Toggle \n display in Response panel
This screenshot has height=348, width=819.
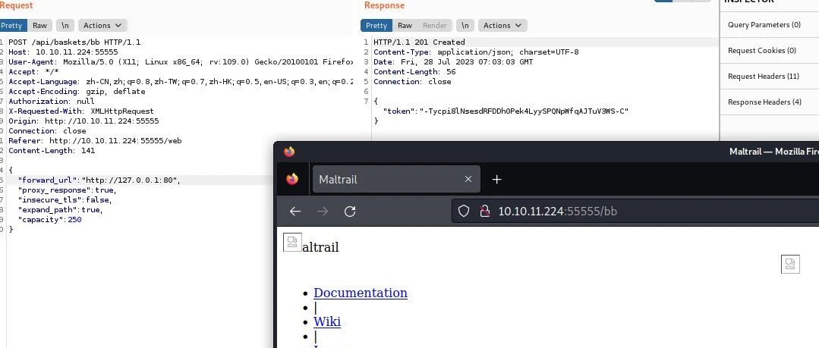pyautogui.click(x=465, y=25)
